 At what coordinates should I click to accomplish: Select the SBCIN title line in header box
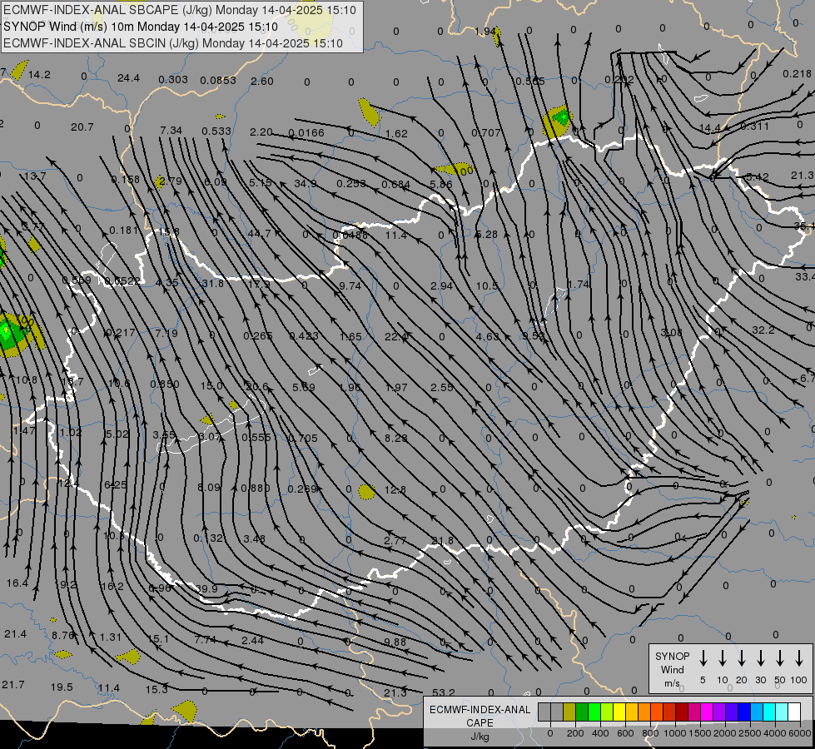tap(173, 43)
